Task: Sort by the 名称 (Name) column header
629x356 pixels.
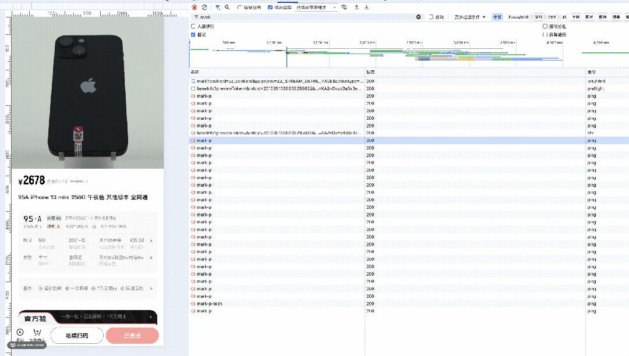Action: (277, 72)
